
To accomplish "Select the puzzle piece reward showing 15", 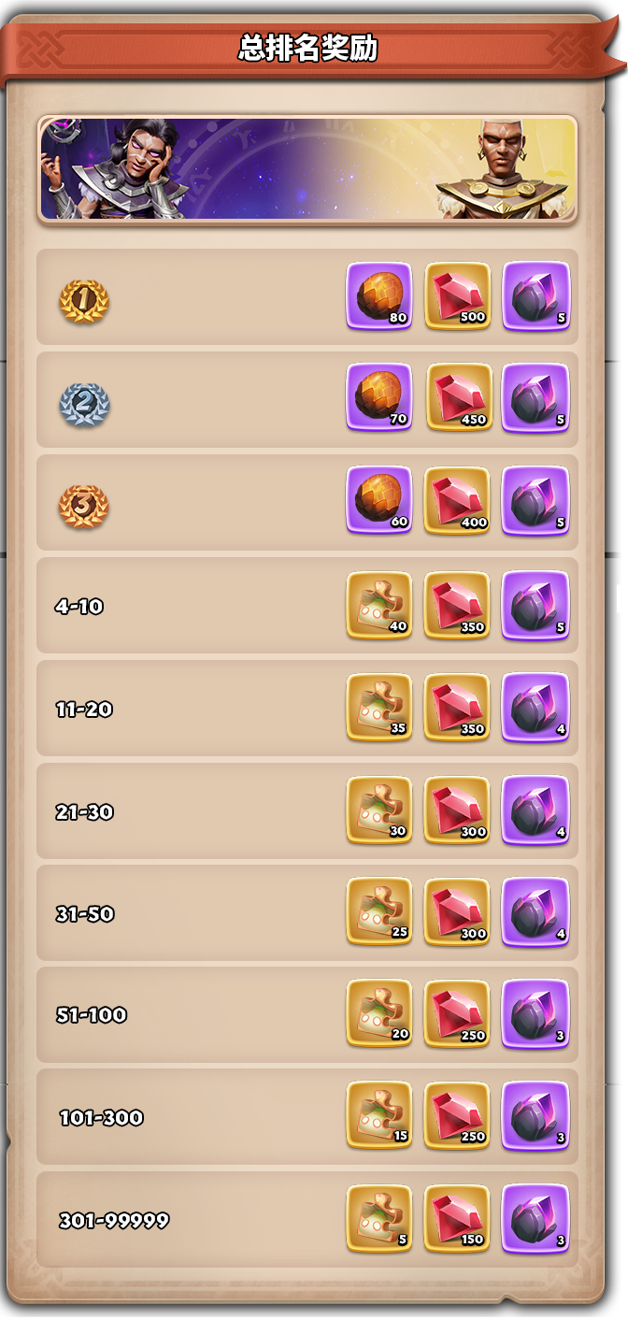I will pyautogui.click(x=379, y=1116).
